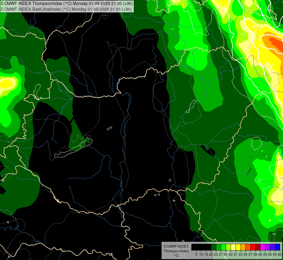The image size is (283, 260).
Task: Click the legend tick value 31
Action: (236, 255)
